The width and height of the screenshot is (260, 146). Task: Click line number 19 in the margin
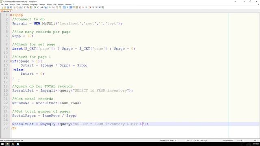click(x=5, y=90)
